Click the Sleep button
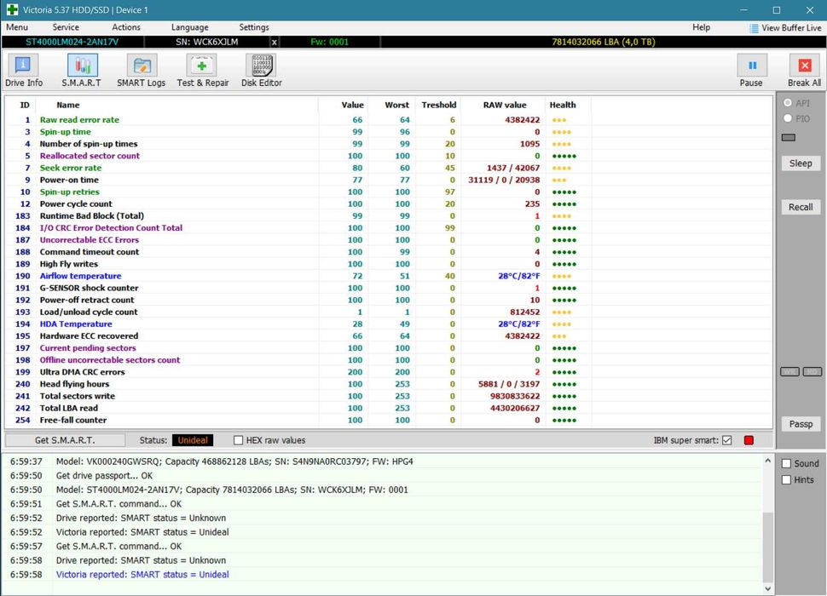 801,163
